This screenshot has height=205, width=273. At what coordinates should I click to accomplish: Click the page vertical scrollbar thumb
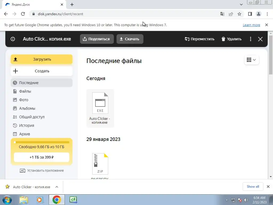271,55
